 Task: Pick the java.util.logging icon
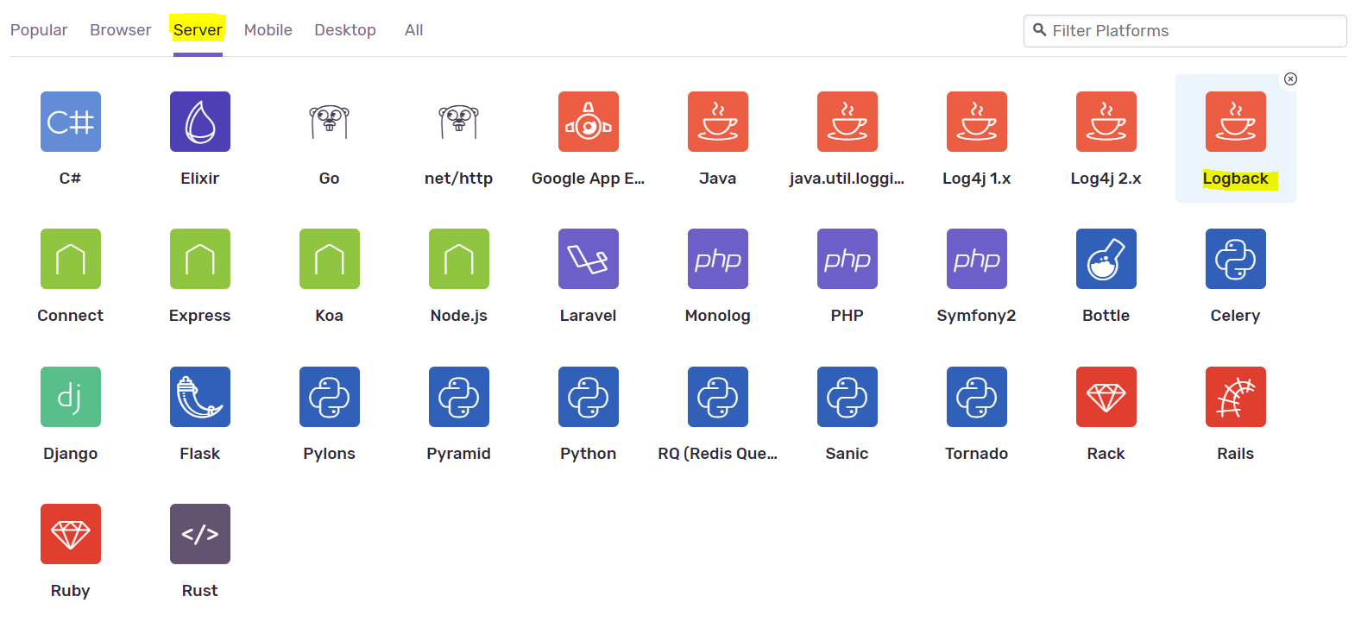[847, 122]
